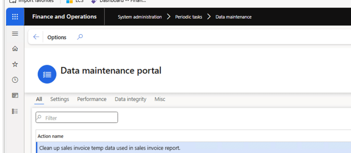Viewport: 351px width, 153px height.
Task: Switch to the Data integrity tab
Action: click(x=130, y=99)
